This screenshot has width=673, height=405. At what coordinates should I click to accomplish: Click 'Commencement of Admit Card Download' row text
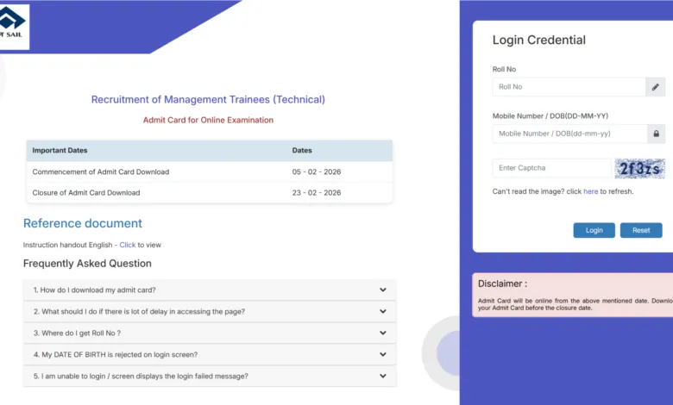pos(101,171)
